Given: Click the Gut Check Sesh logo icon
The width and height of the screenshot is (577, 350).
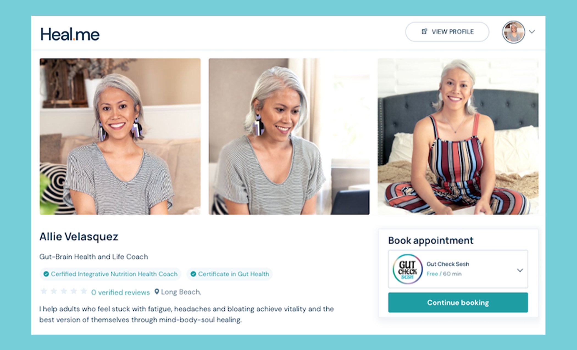Looking at the screenshot, I should pyautogui.click(x=407, y=269).
